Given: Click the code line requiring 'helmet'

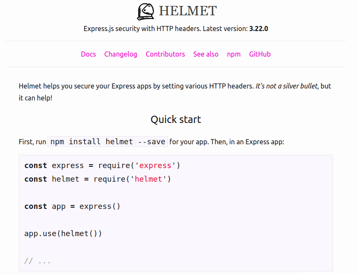Looking at the screenshot, I should coord(98,179).
